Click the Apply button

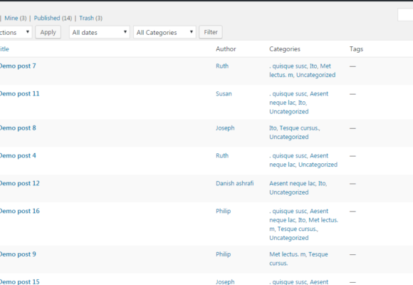48,32
